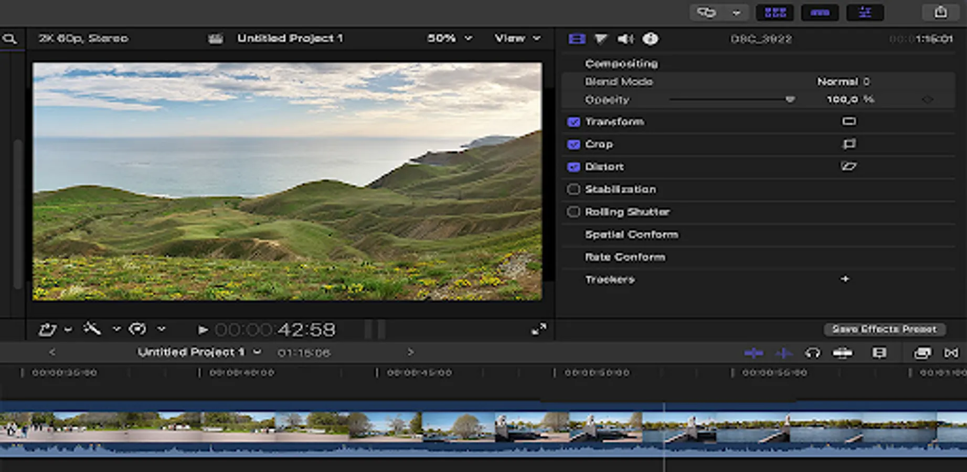The height and width of the screenshot is (472, 967).
Task: Open the Video inspector tab
Action: pos(577,39)
